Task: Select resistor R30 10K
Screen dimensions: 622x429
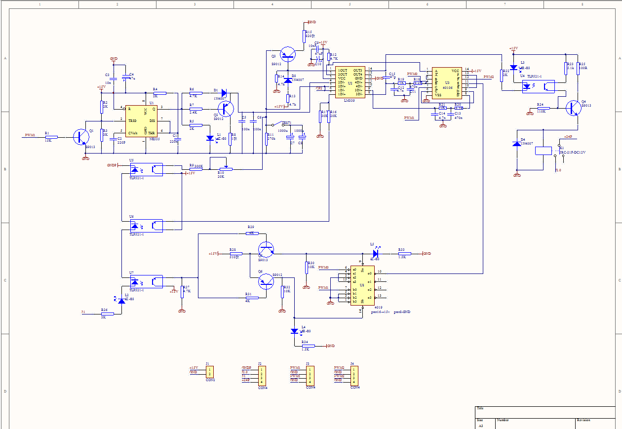Action: (306, 267)
